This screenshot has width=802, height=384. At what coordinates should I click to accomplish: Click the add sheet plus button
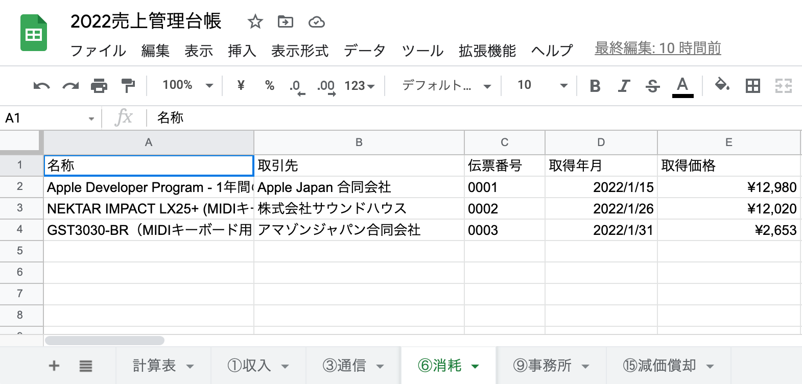pos(54,366)
